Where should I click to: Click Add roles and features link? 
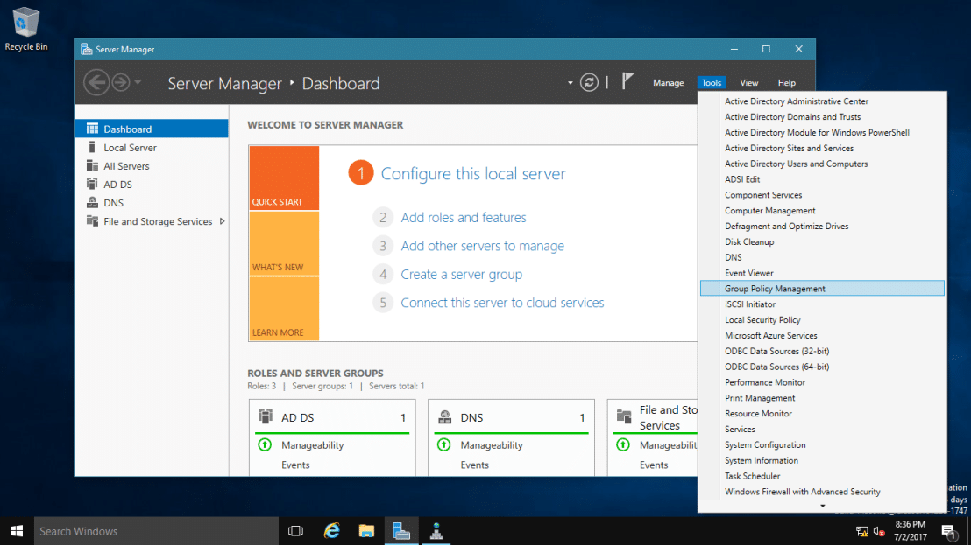[x=464, y=218]
